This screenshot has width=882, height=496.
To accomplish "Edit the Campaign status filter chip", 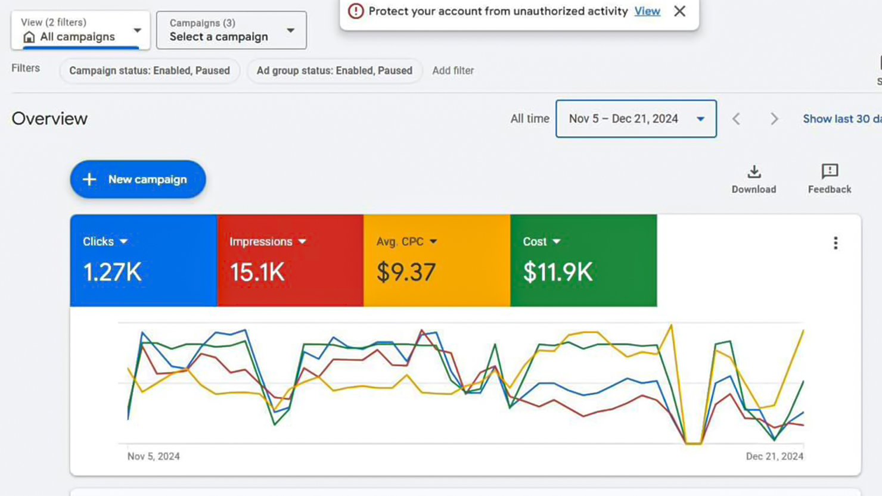I will [150, 71].
